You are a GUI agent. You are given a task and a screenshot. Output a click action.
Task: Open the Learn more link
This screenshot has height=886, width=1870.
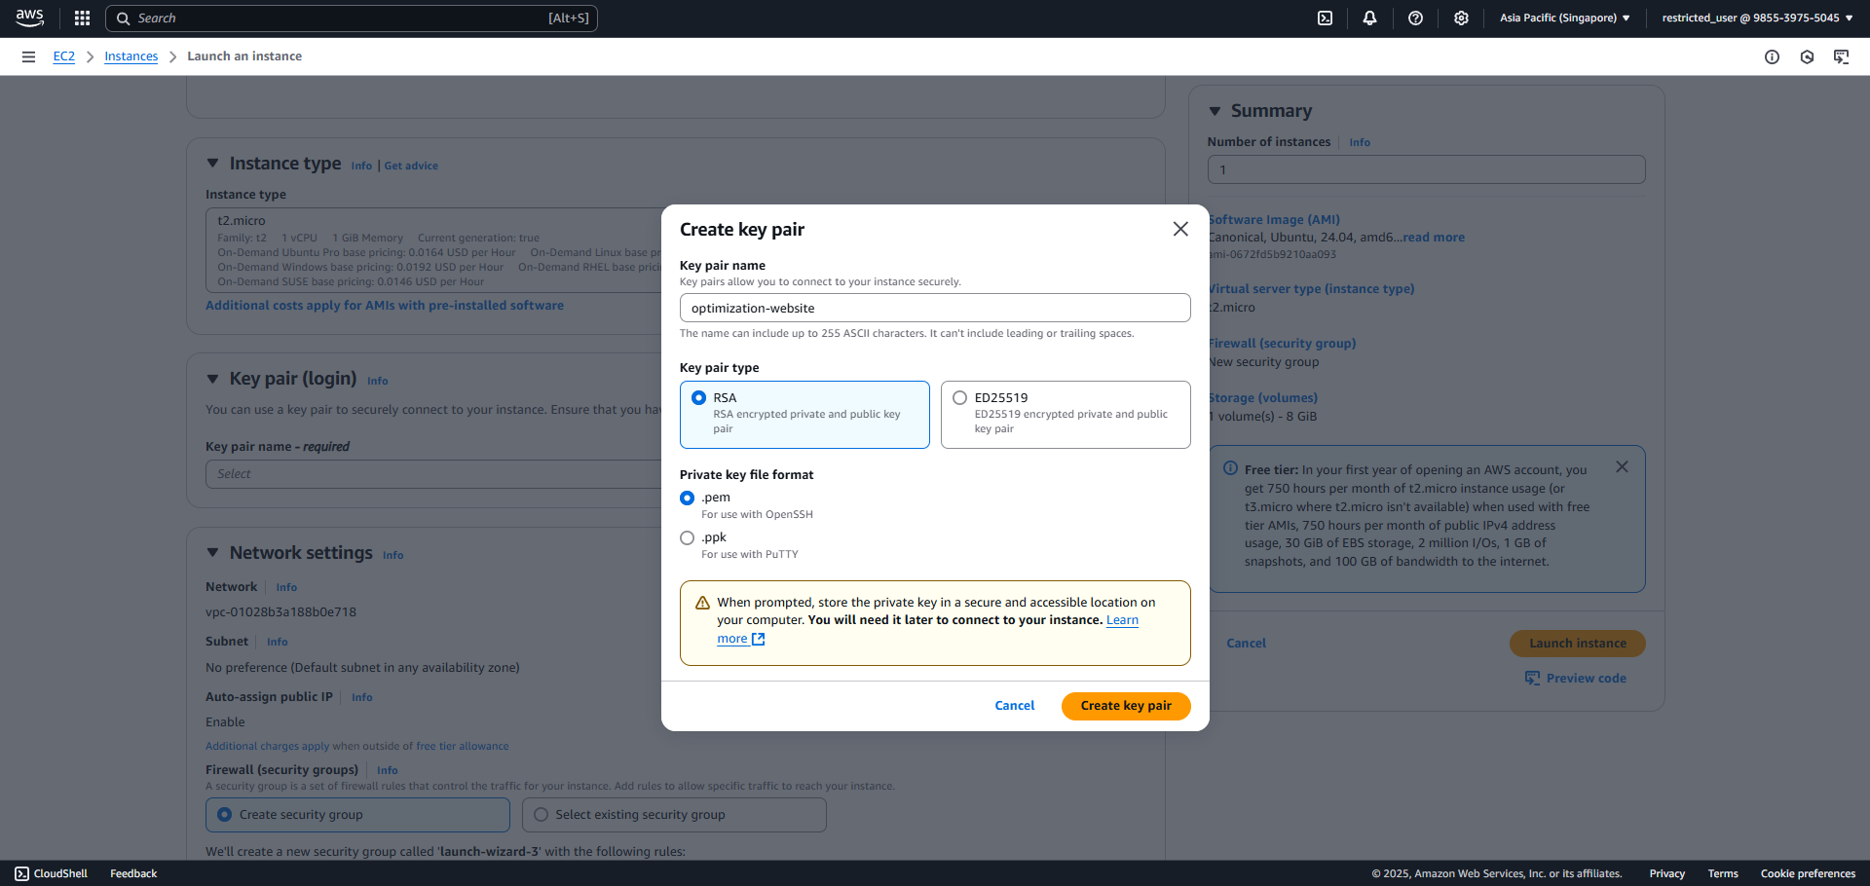pyautogui.click(x=1122, y=620)
